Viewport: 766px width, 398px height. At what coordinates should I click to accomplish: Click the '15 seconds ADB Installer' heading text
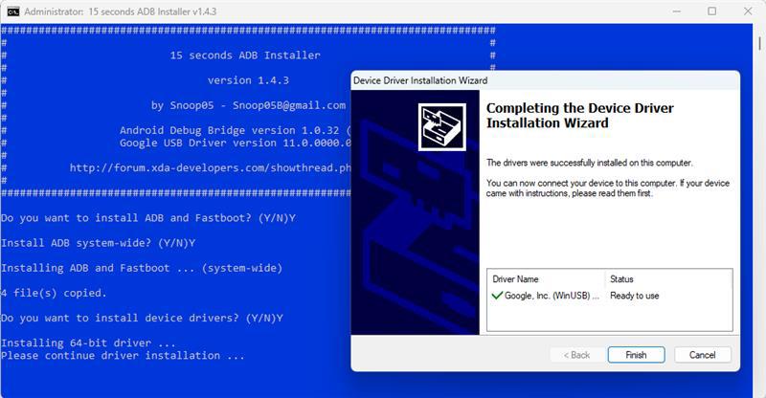click(x=245, y=55)
